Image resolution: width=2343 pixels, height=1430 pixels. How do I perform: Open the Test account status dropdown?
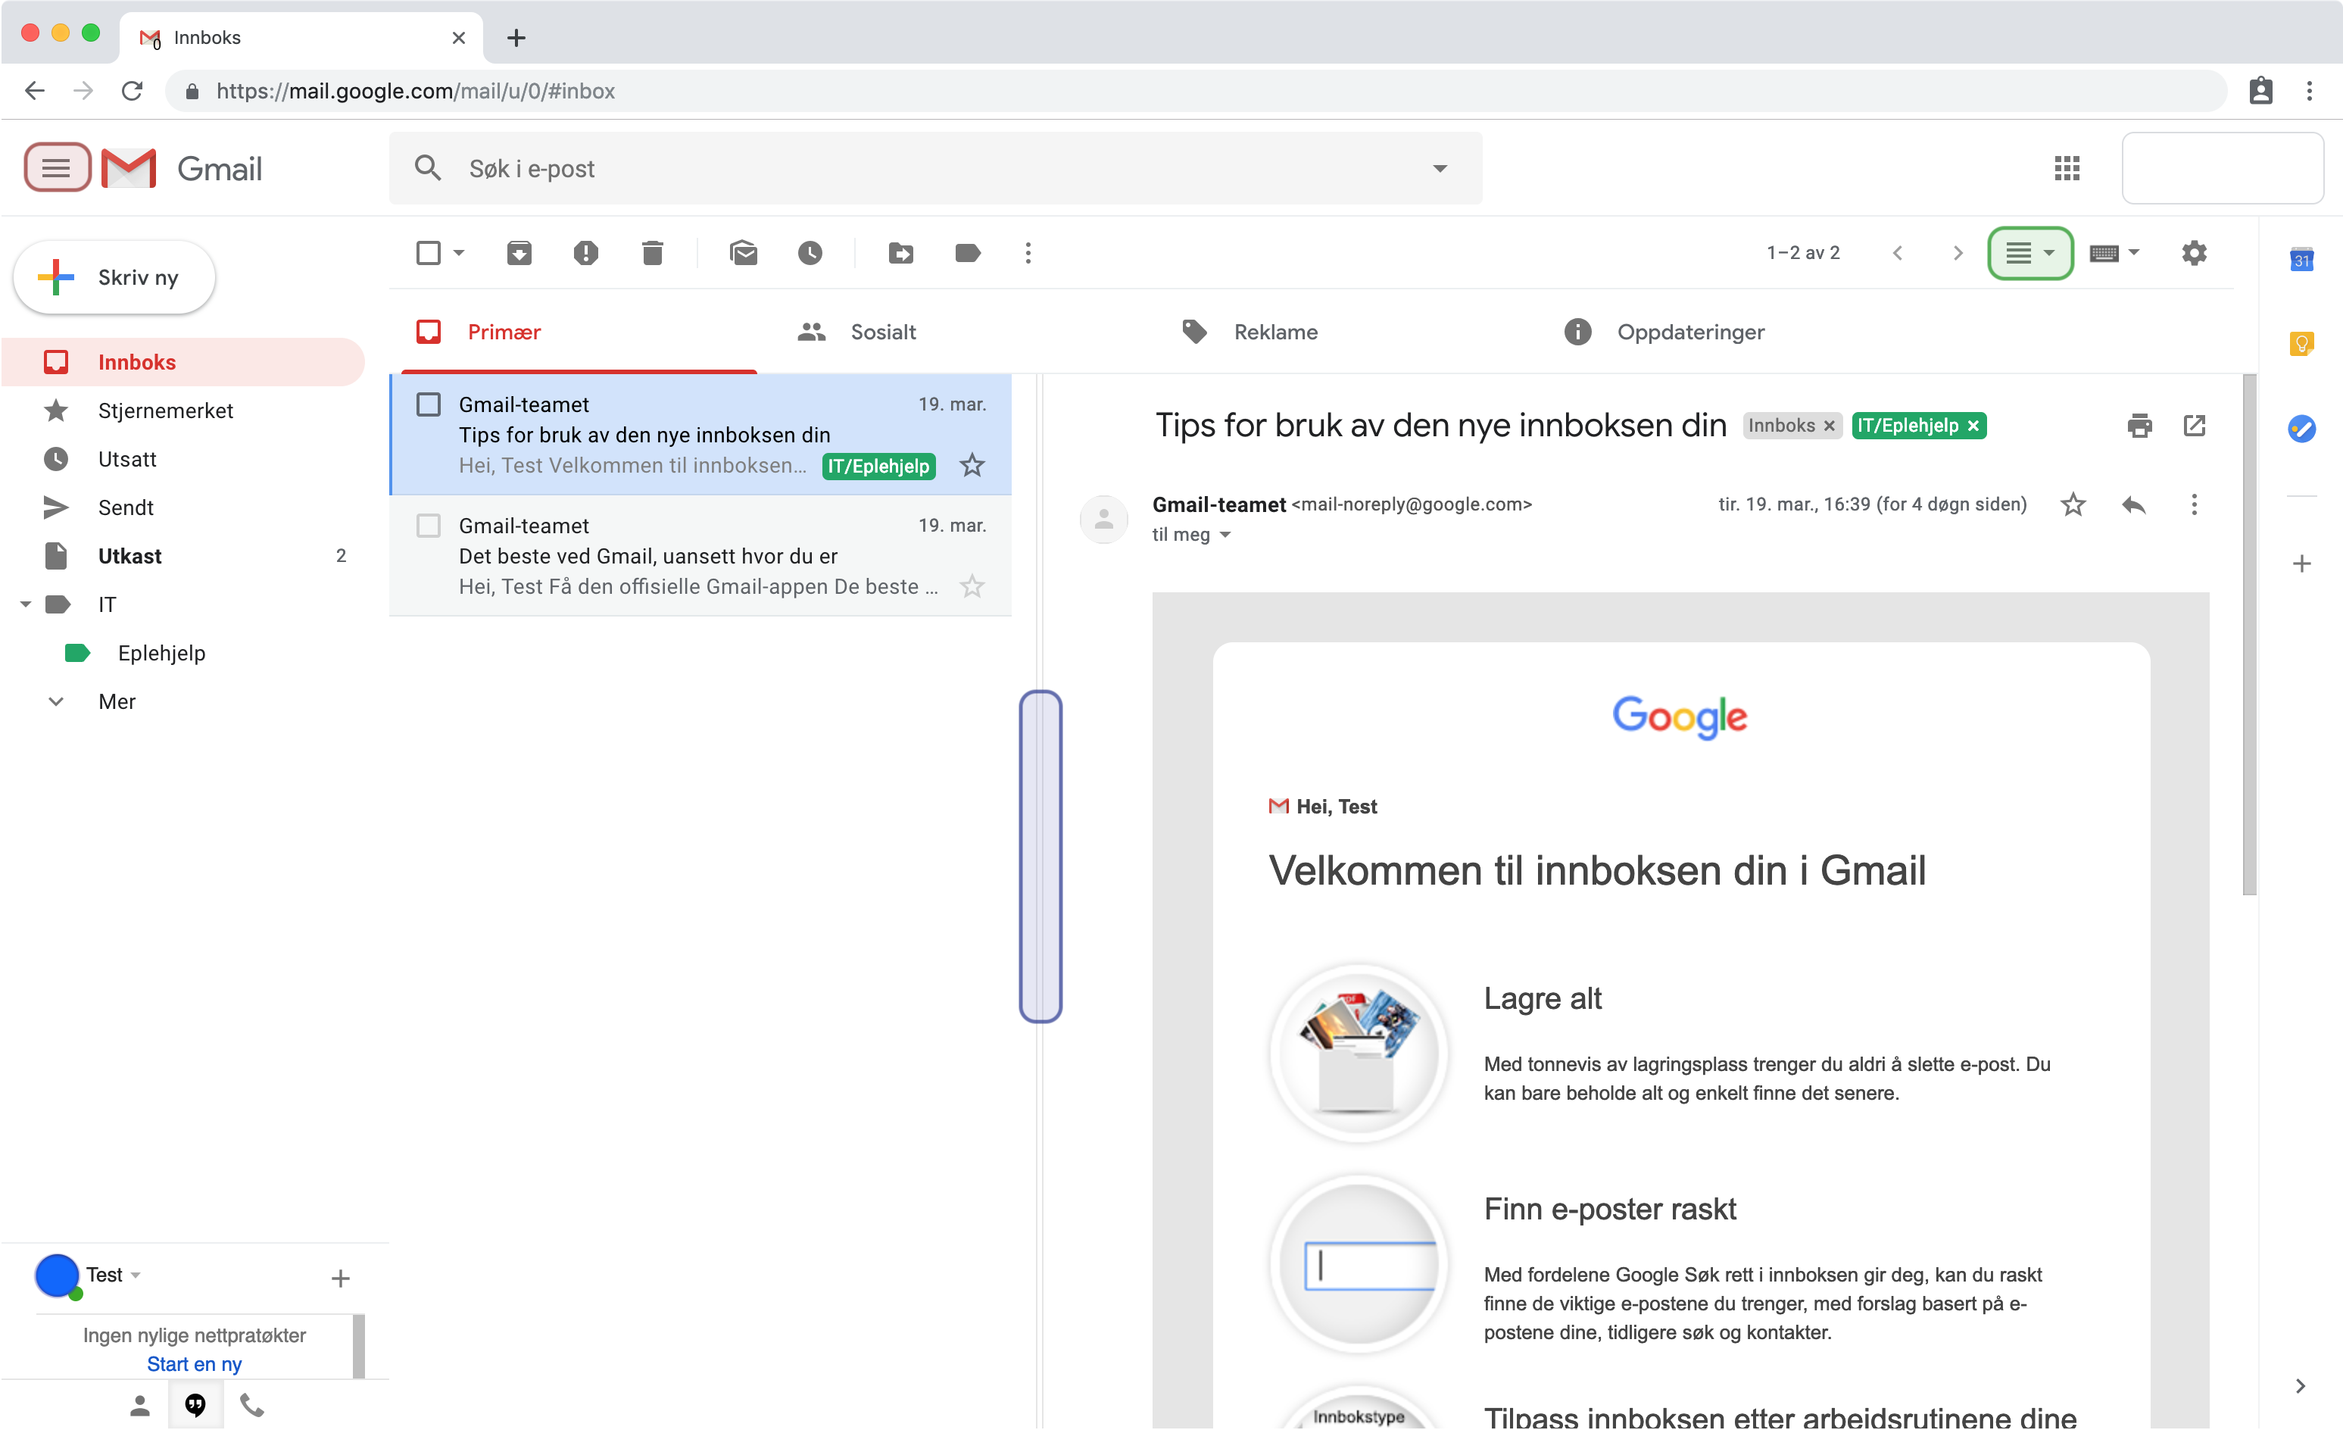(136, 1275)
